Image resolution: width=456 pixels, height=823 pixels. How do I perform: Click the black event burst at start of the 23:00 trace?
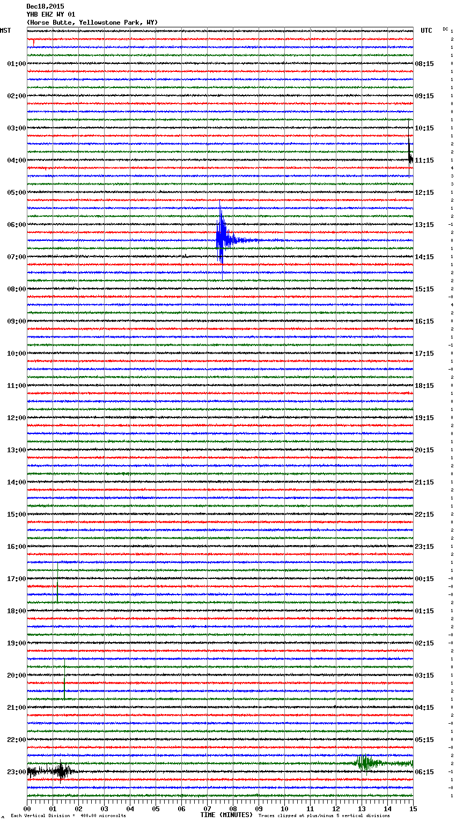pos(51,771)
